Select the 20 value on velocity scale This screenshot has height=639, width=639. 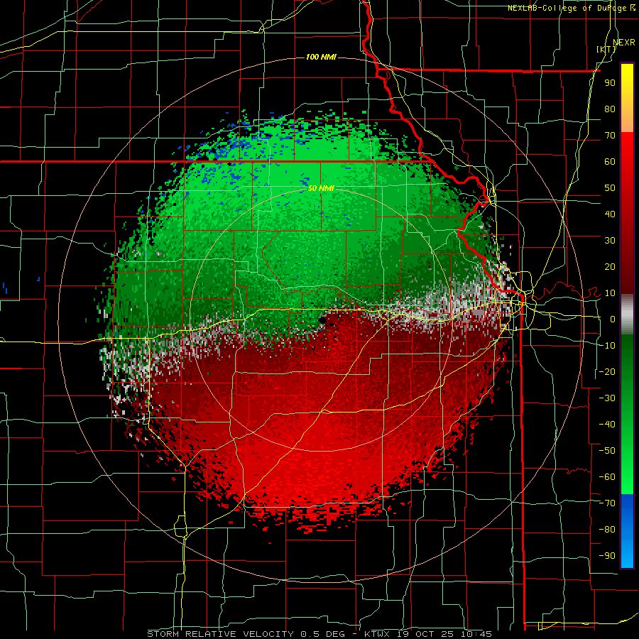pyautogui.click(x=610, y=266)
